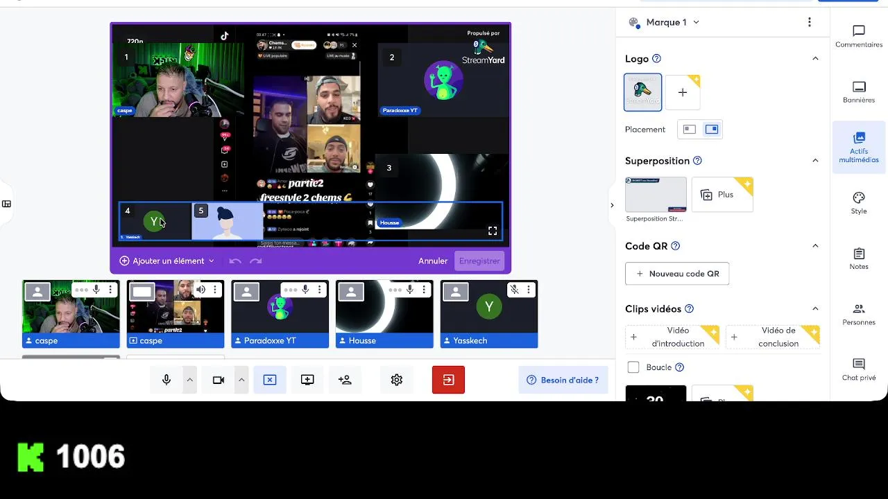Add a new logo with plus tile
Viewport: 888px width, 499px height.
click(683, 92)
